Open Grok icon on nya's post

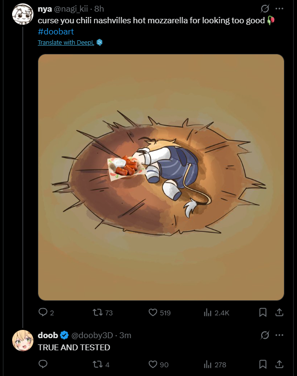click(x=265, y=9)
